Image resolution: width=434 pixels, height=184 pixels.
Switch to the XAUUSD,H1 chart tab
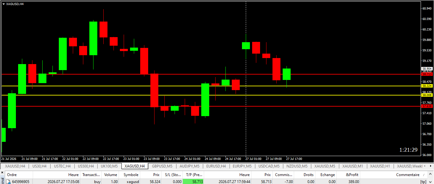pos(380,166)
